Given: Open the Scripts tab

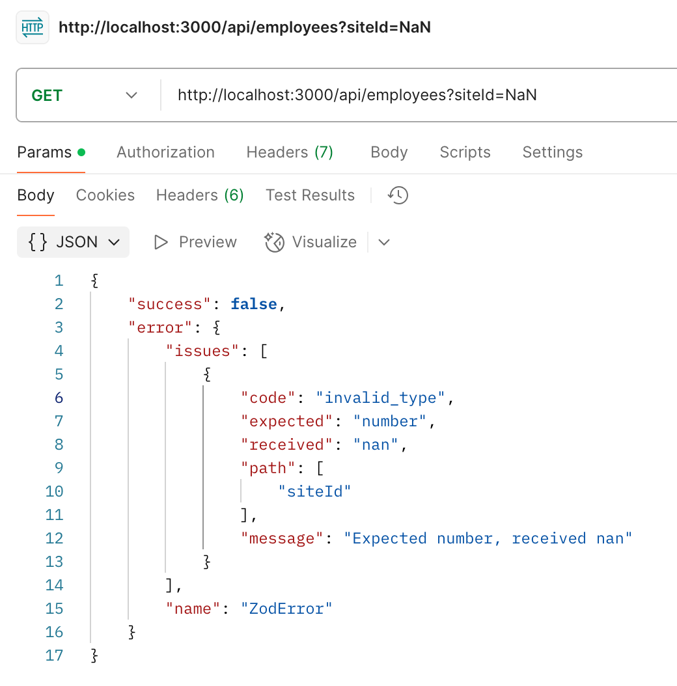Looking at the screenshot, I should click(465, 152).
